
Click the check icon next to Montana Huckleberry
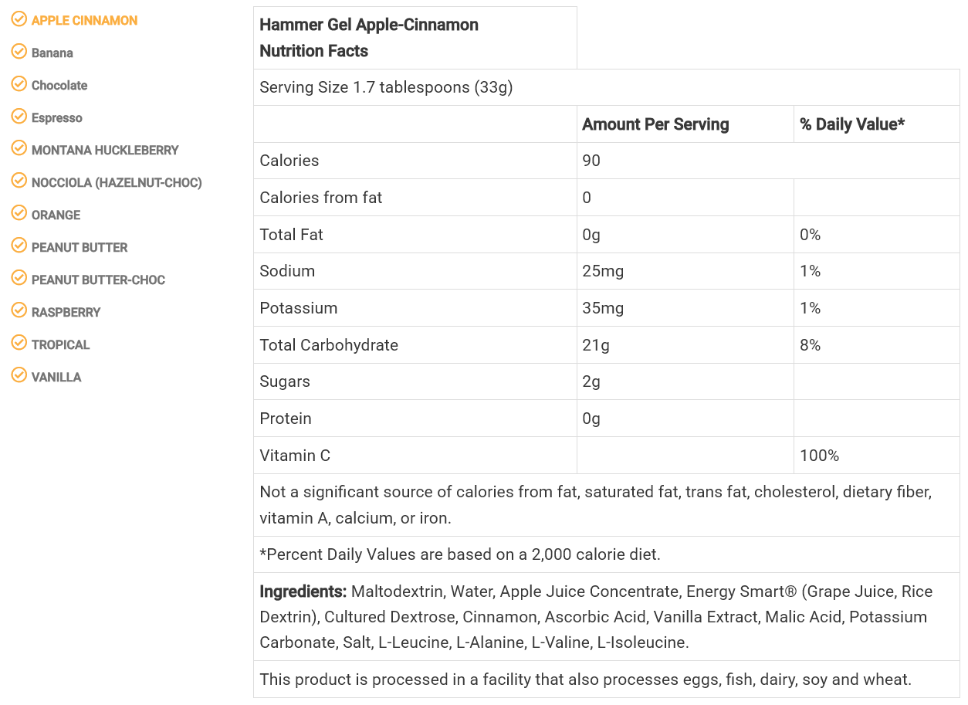[x=19, y=149]
